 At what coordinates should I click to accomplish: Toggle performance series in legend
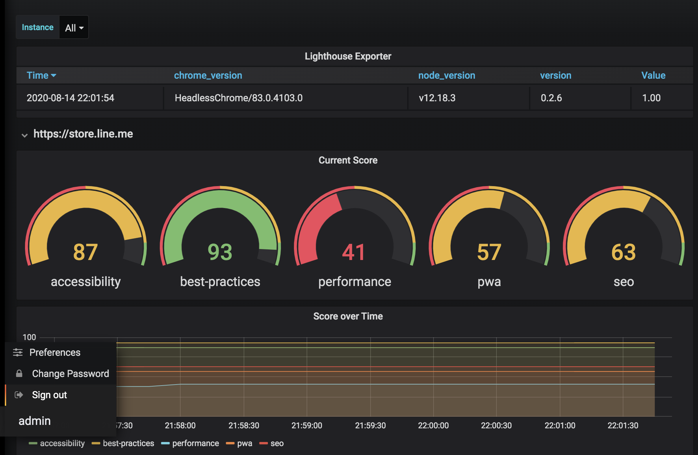(x=195, y=443)
